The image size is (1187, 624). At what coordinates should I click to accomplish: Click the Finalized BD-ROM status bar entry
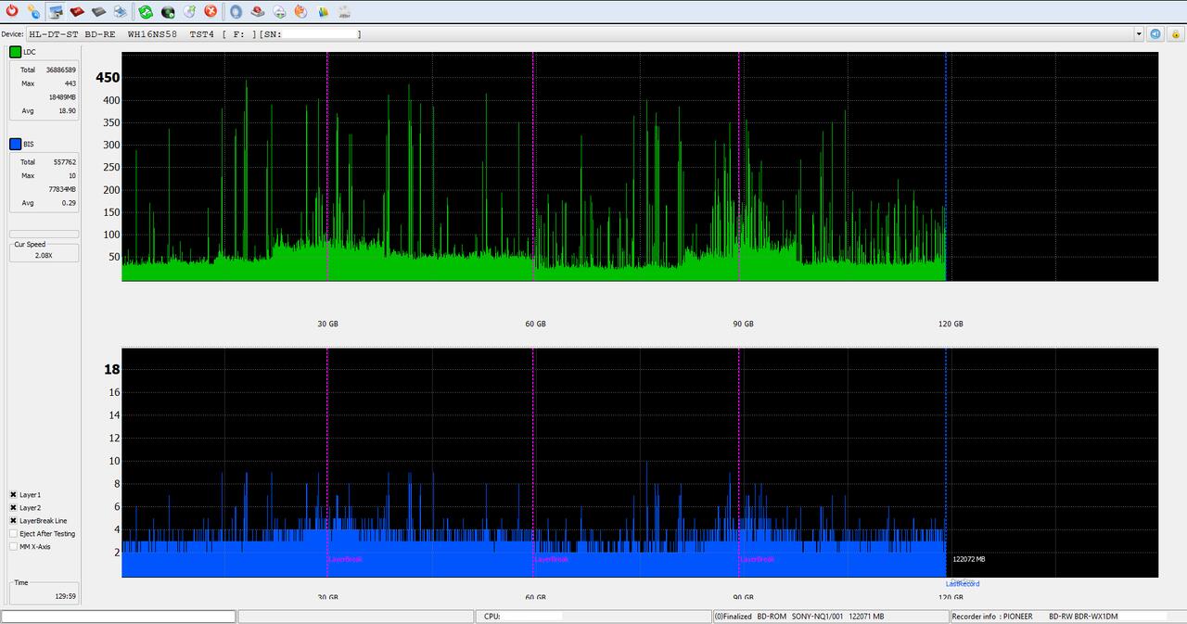tap(830, 617)
